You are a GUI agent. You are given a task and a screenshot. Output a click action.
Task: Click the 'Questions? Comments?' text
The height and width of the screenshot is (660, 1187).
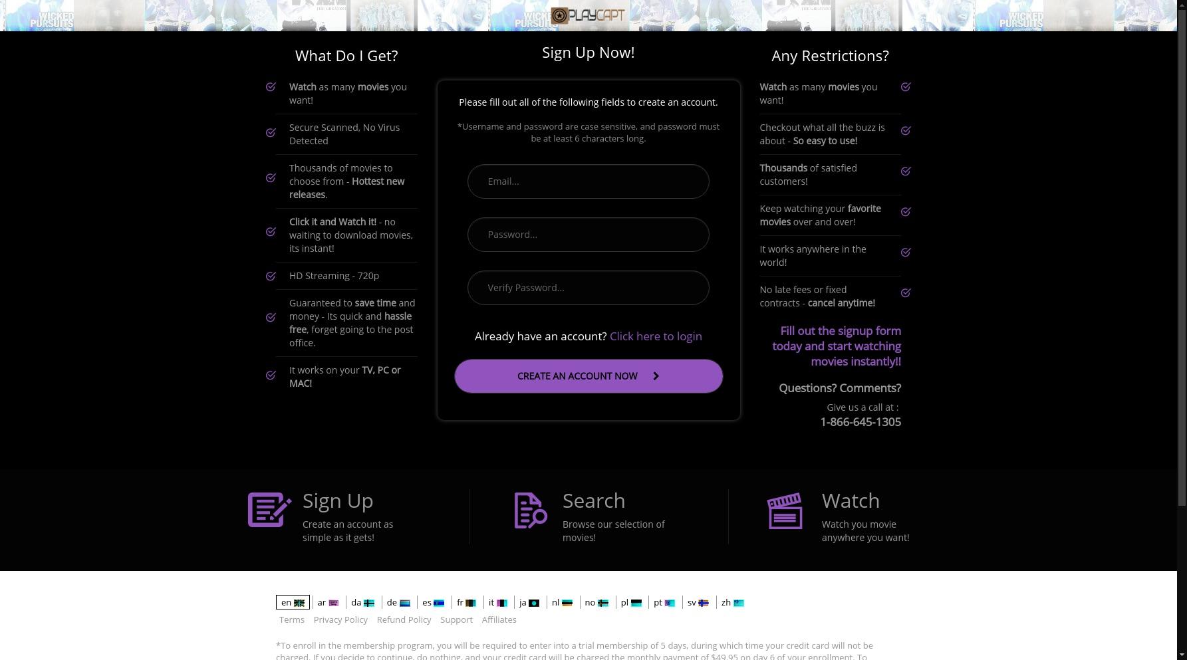pyautogui.click(x=840, y=388)
